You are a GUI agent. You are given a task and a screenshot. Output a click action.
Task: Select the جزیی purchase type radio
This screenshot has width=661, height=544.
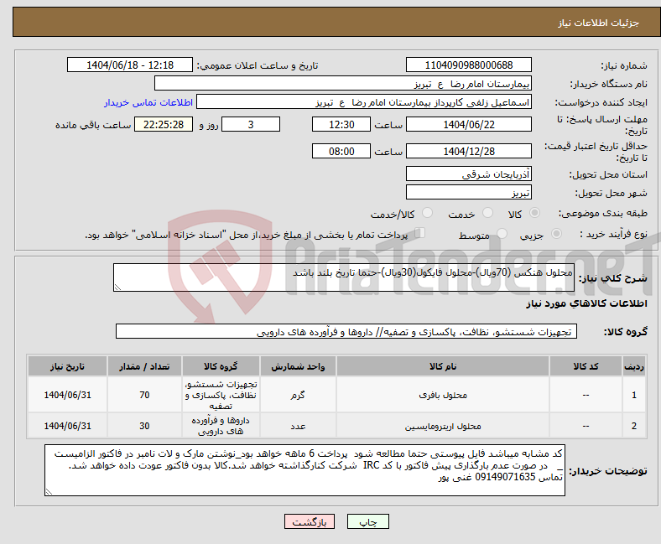click(556, 234)
